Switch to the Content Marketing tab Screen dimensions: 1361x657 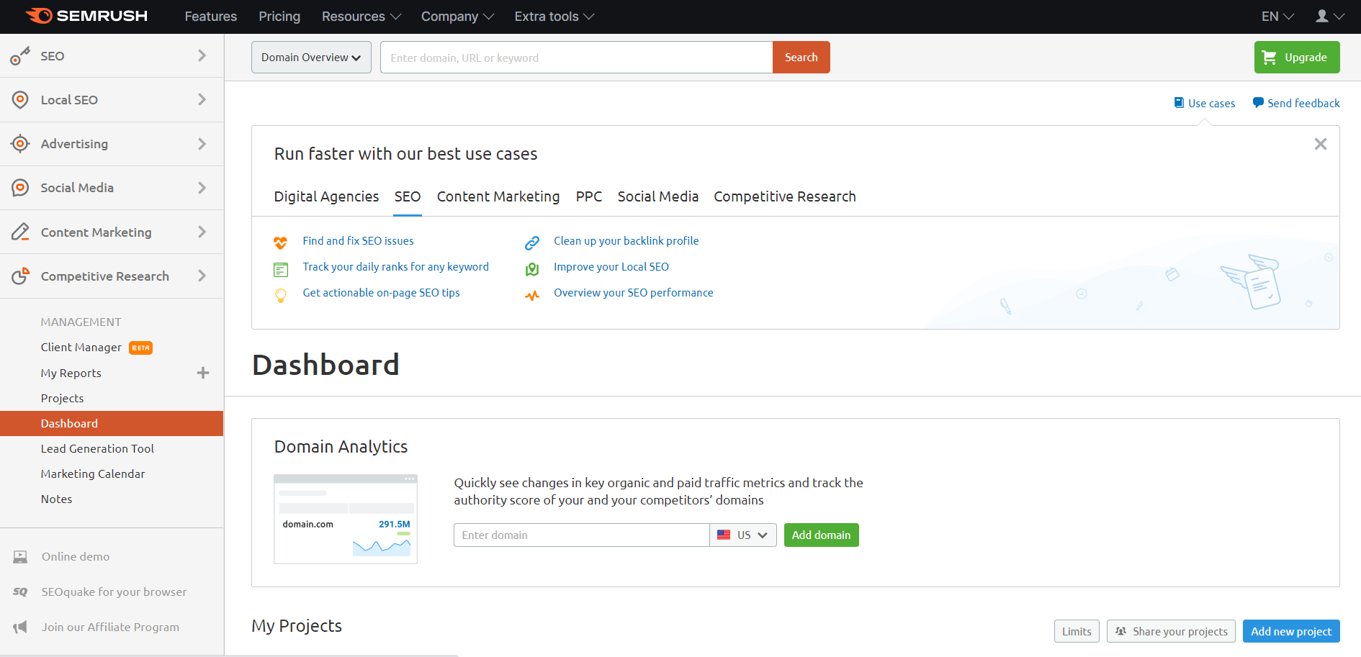pyautogui.click(x=498, y=196)
